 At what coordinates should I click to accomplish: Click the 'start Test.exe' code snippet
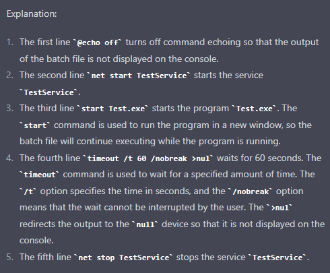tap(113, 109)
